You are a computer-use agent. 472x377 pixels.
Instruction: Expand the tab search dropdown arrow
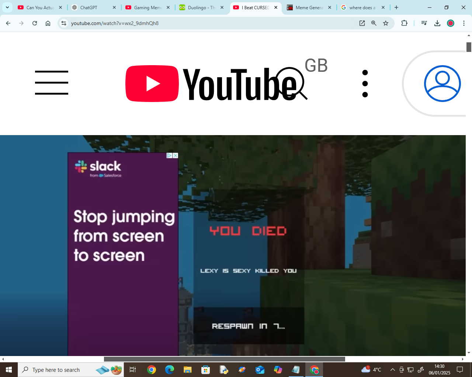click(x=7, y=7)
